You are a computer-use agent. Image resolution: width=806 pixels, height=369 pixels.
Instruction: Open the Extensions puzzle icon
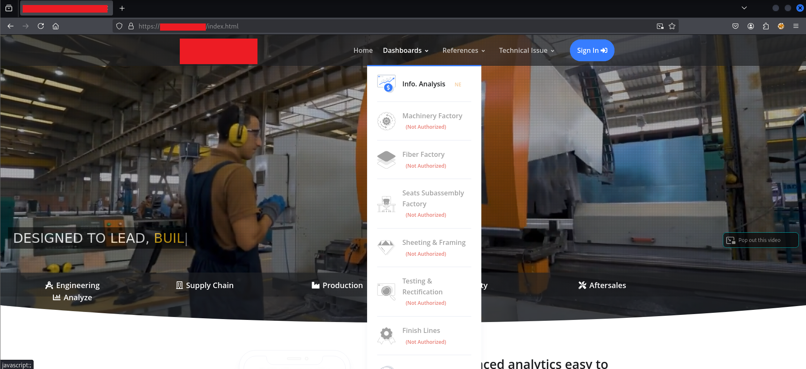tap(766, 26)
